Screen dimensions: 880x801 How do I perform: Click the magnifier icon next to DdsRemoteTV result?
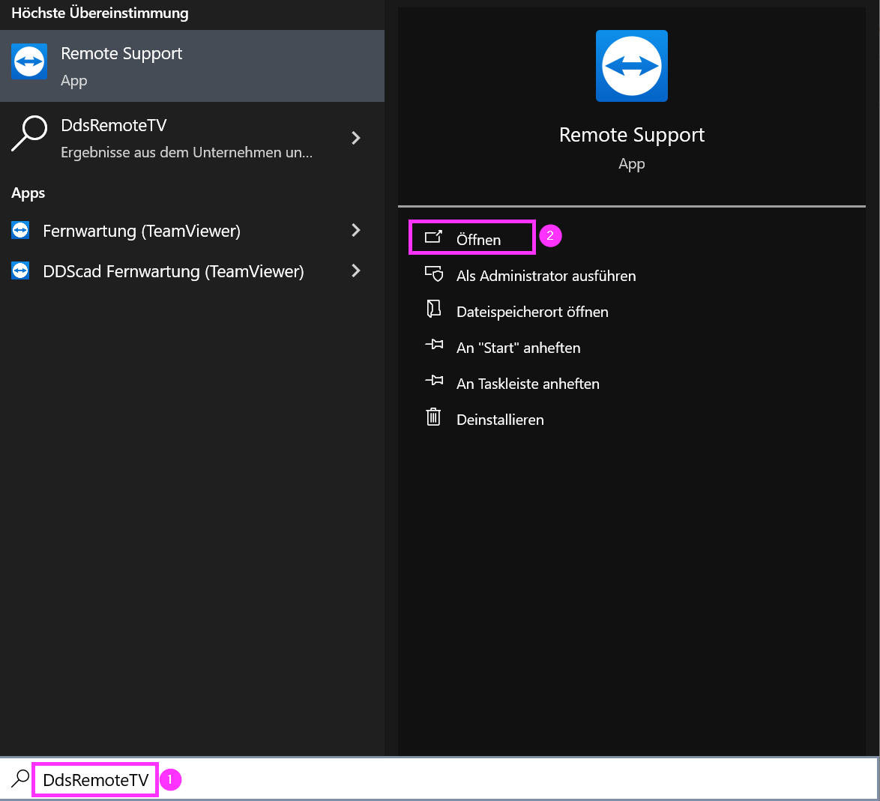29,133
